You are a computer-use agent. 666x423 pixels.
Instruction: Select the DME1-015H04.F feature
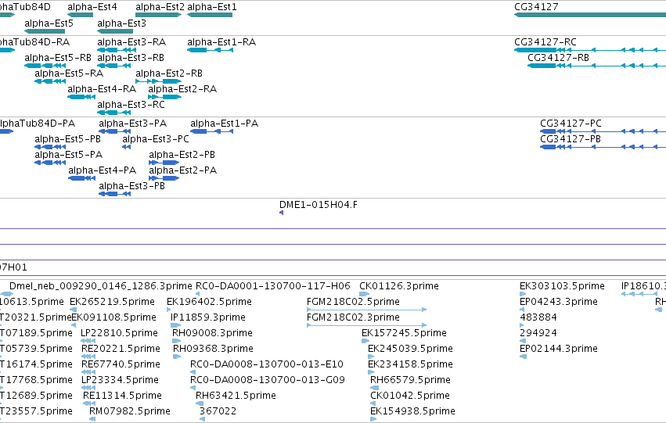pyautogui.click(x=281, y=213)
